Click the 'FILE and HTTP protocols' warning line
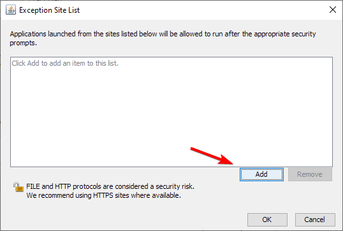343x231 pixels. point(110,186)
